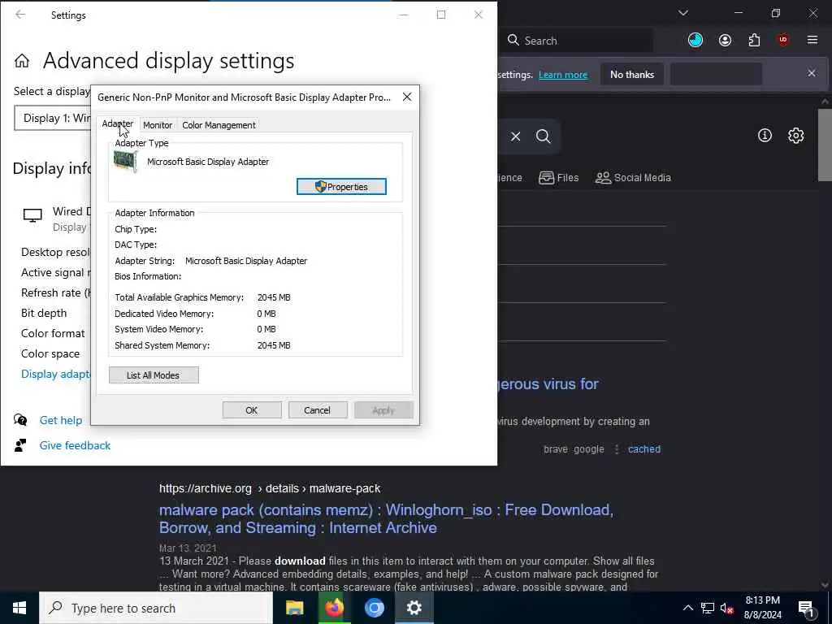Click the wired display monitor icon
The image size is (832, 624).
[32, 215]
